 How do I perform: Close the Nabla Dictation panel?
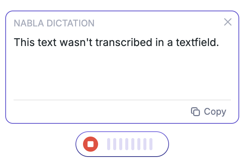228,22
